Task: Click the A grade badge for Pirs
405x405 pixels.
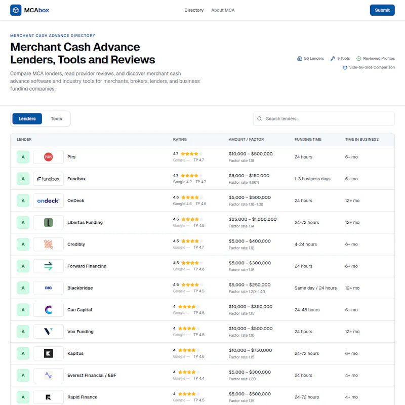Action: [x=23, y=157]
